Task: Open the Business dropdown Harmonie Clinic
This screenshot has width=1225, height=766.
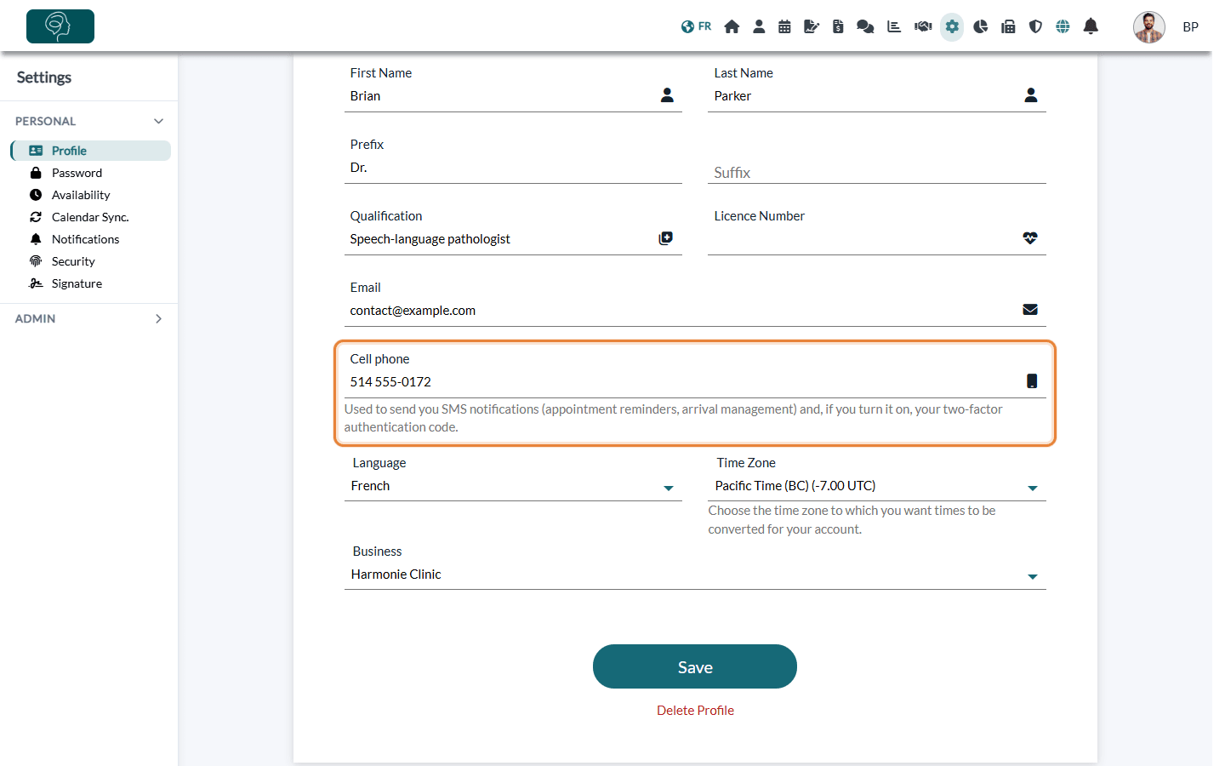Action: (x=695, y=574)
